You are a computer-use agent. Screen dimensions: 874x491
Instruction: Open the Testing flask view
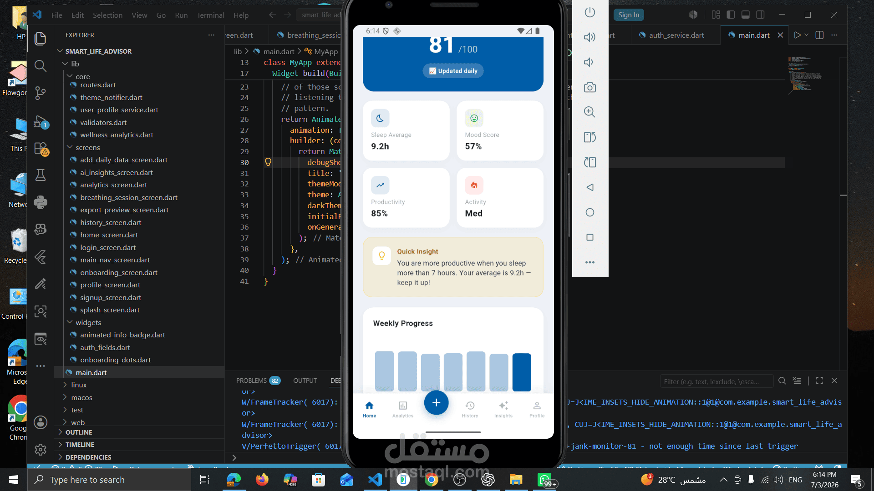tap(41, 175)
